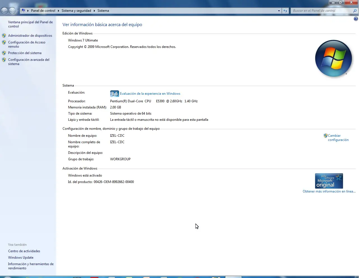Screen dimensions: 359x278
Task: Open Evaluación de la experiencia en Windows
Action: coord(150,94)
